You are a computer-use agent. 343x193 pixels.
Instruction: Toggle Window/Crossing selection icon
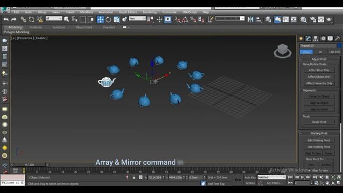click(91, 19)
